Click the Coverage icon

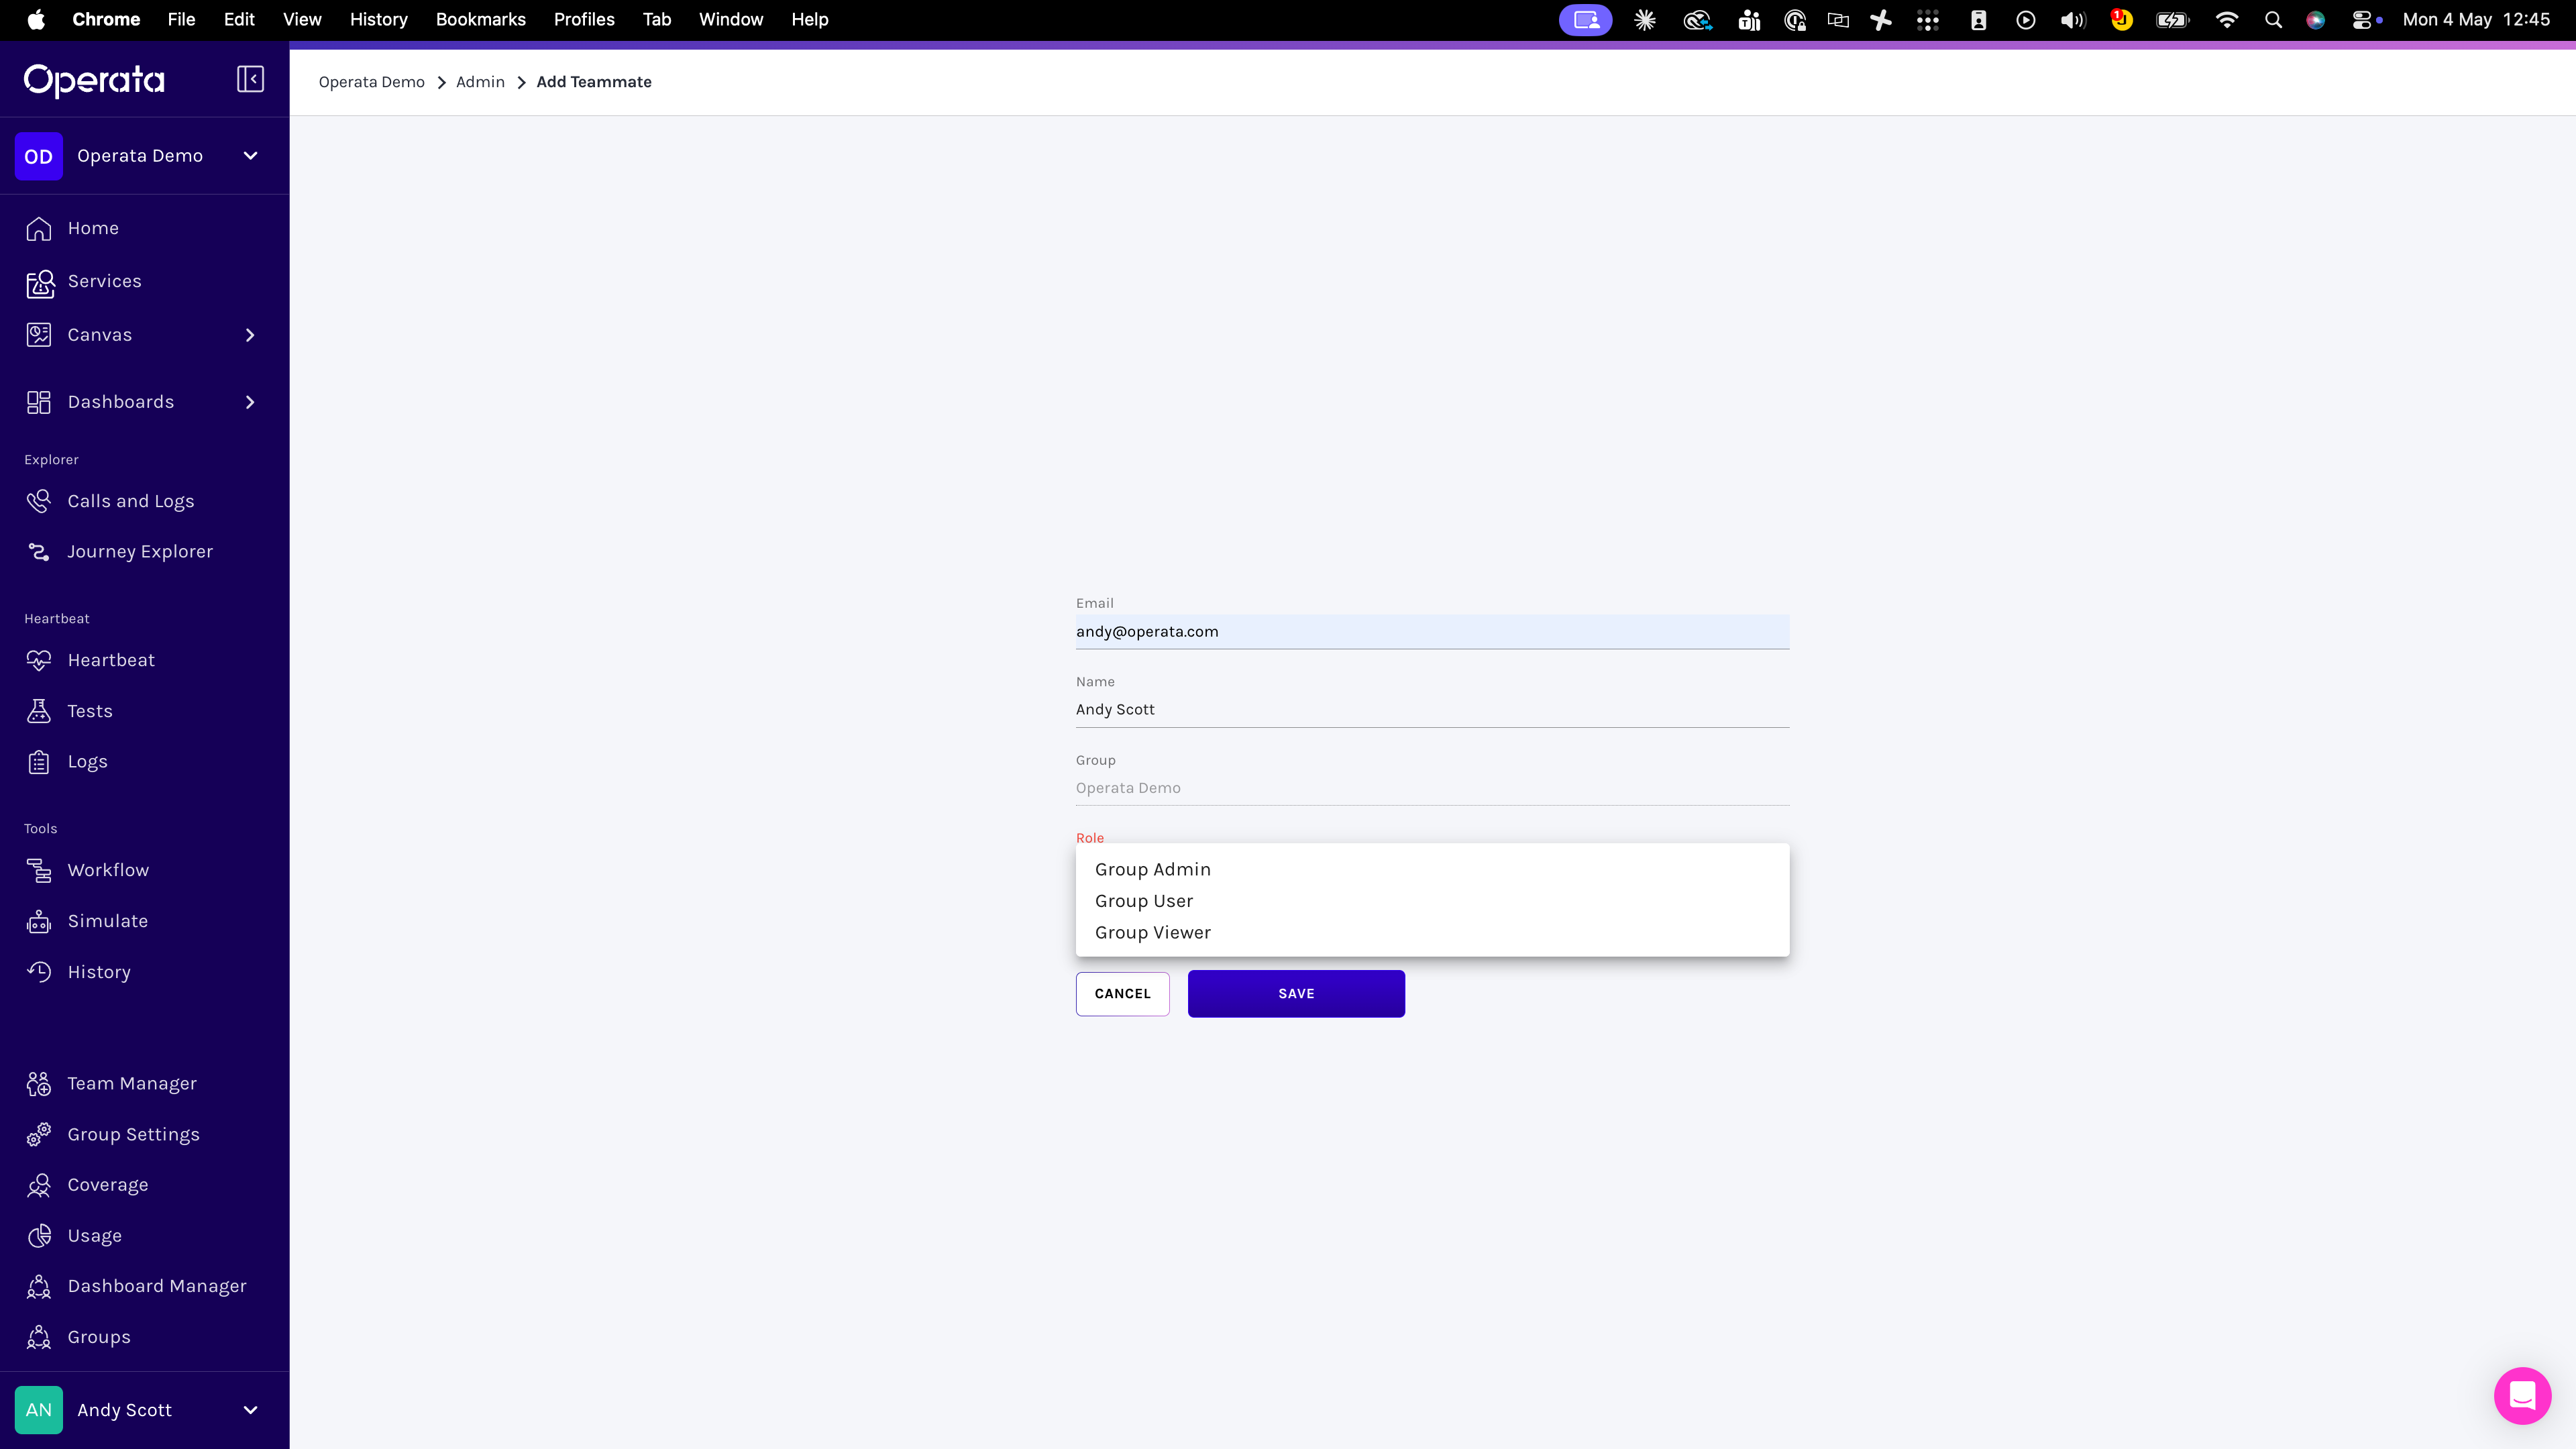click(39, 1185)
